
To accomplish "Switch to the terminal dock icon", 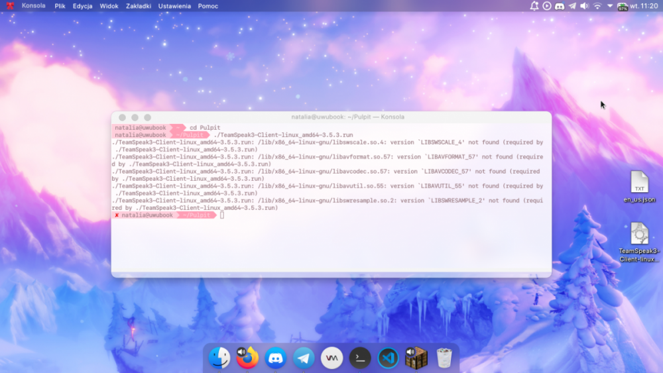I will point(360,358).
